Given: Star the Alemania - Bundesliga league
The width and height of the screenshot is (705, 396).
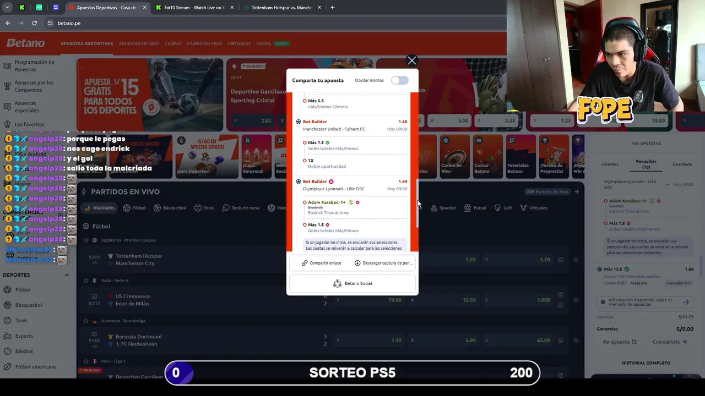Looking at the screenshot, I should (x=86, y=321).
